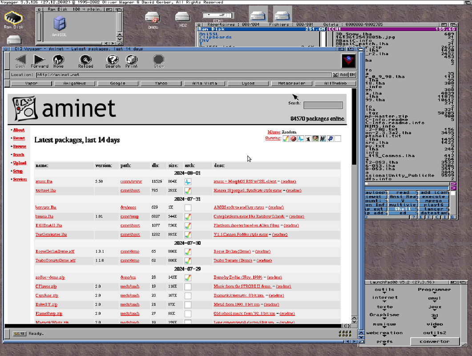Click the Add bookmark button

[x=343, y=75]
